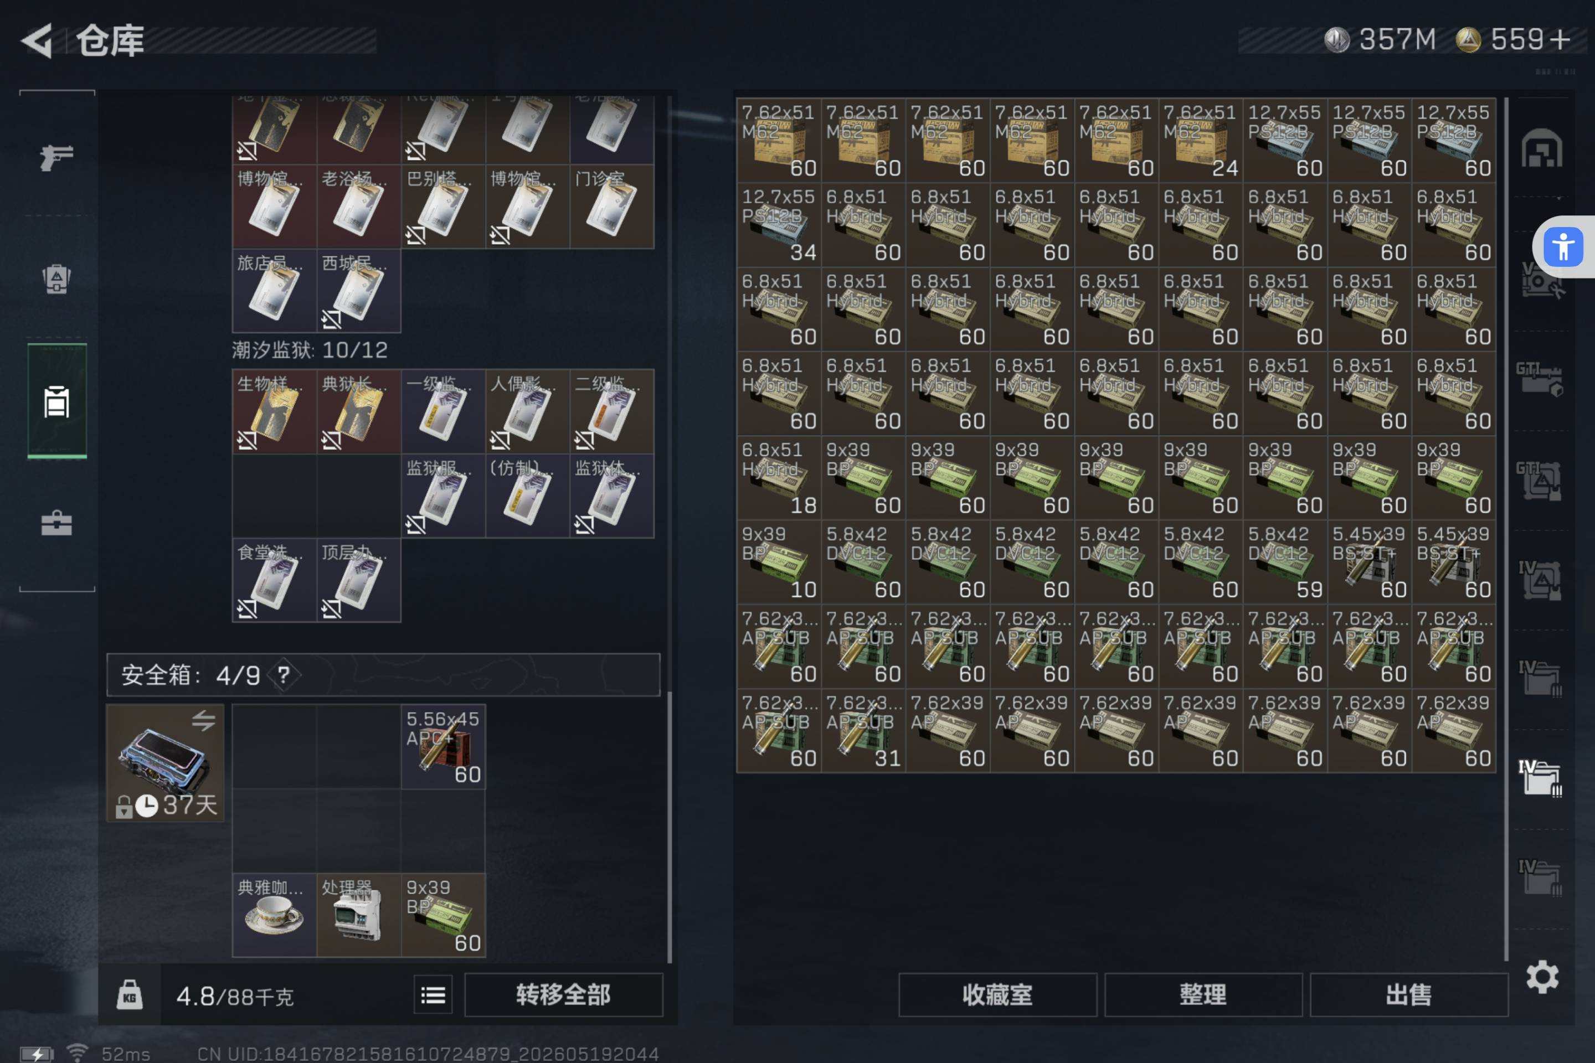Click the 安全箱: 4/9 label
The height and width of the screenshot is (1063, 1595).
point(191,674)
